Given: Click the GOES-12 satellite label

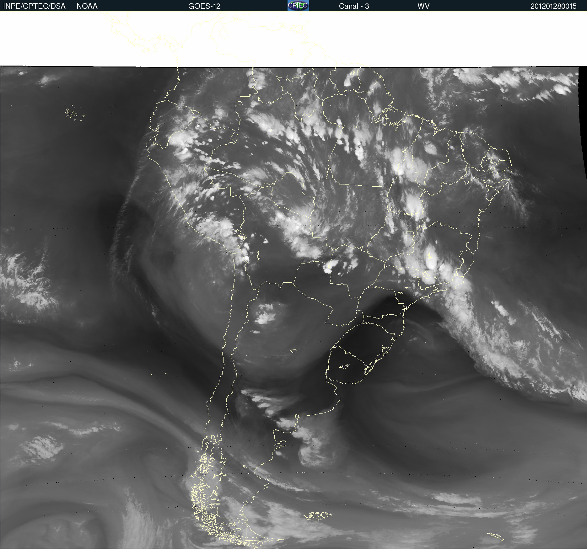Looking at the screenshot, I should tap(204, 6).
